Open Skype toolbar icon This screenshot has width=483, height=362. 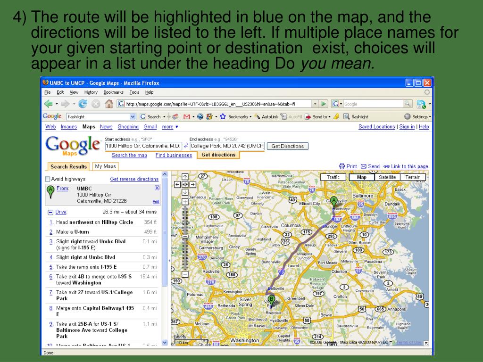coord(421,104)
